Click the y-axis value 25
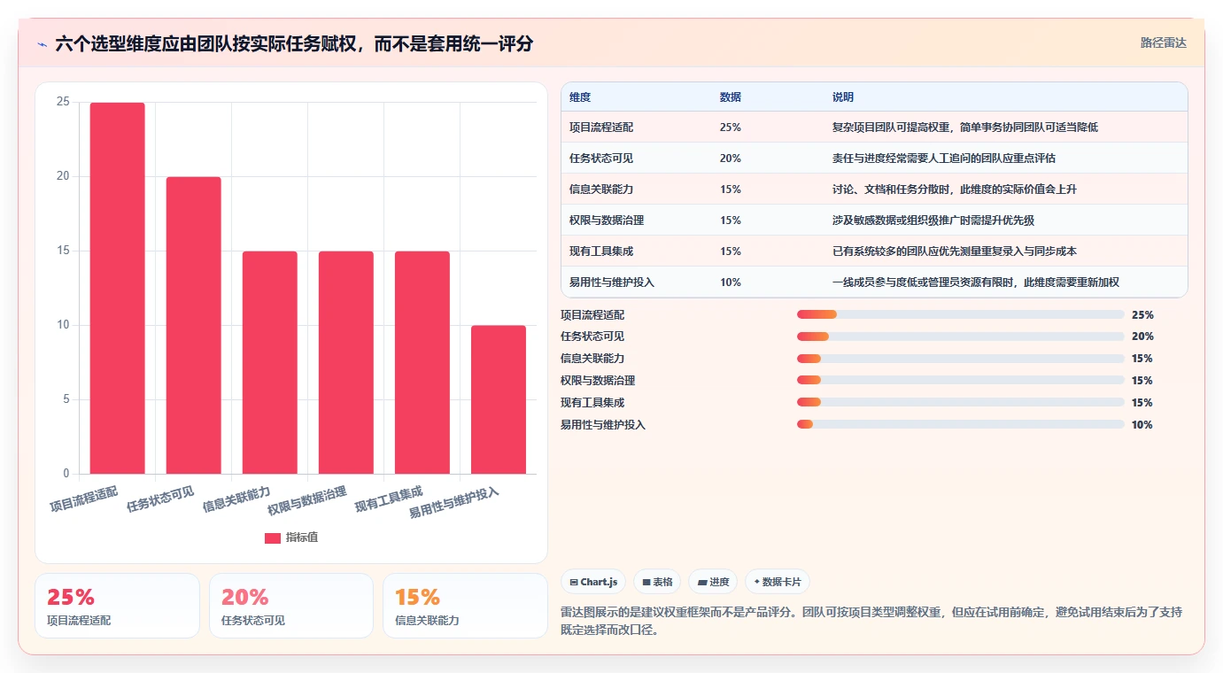1223x673 pixels. click(x=63, y=103)
